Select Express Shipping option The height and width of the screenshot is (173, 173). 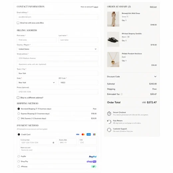(19, 113)
